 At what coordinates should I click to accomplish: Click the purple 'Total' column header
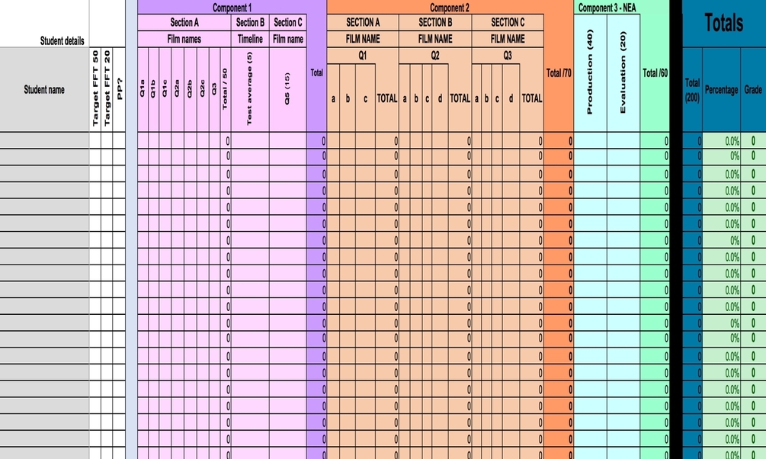(x=316, y=73)
